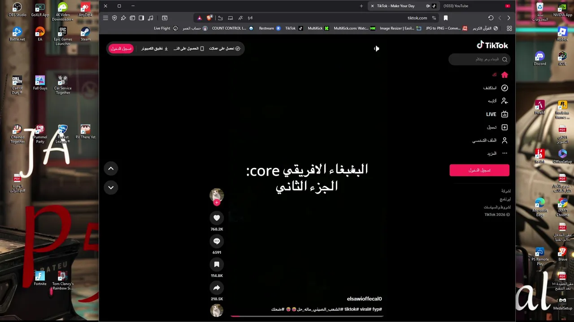
Task: Open Profile (الملف الشخصي) in sidebar
Action: coord(490,140)
